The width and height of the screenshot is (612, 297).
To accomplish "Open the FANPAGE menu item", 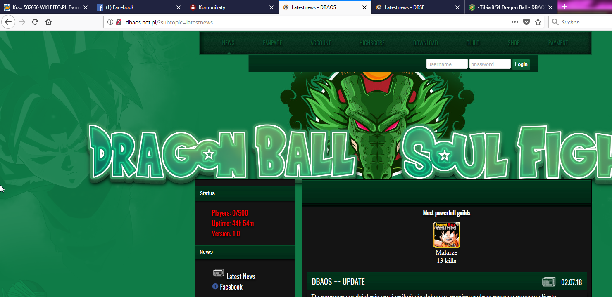I will (x=272, y=43).
